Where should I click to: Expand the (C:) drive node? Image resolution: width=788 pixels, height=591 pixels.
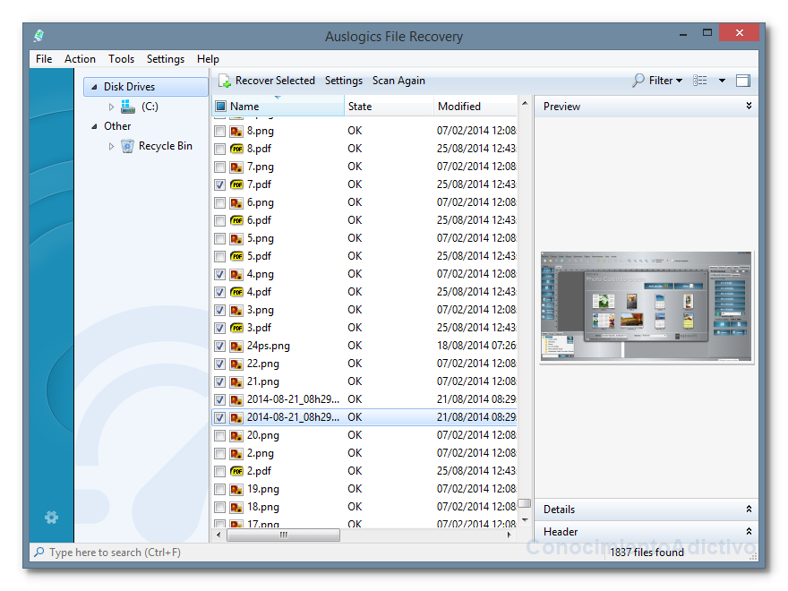[111, 107]
